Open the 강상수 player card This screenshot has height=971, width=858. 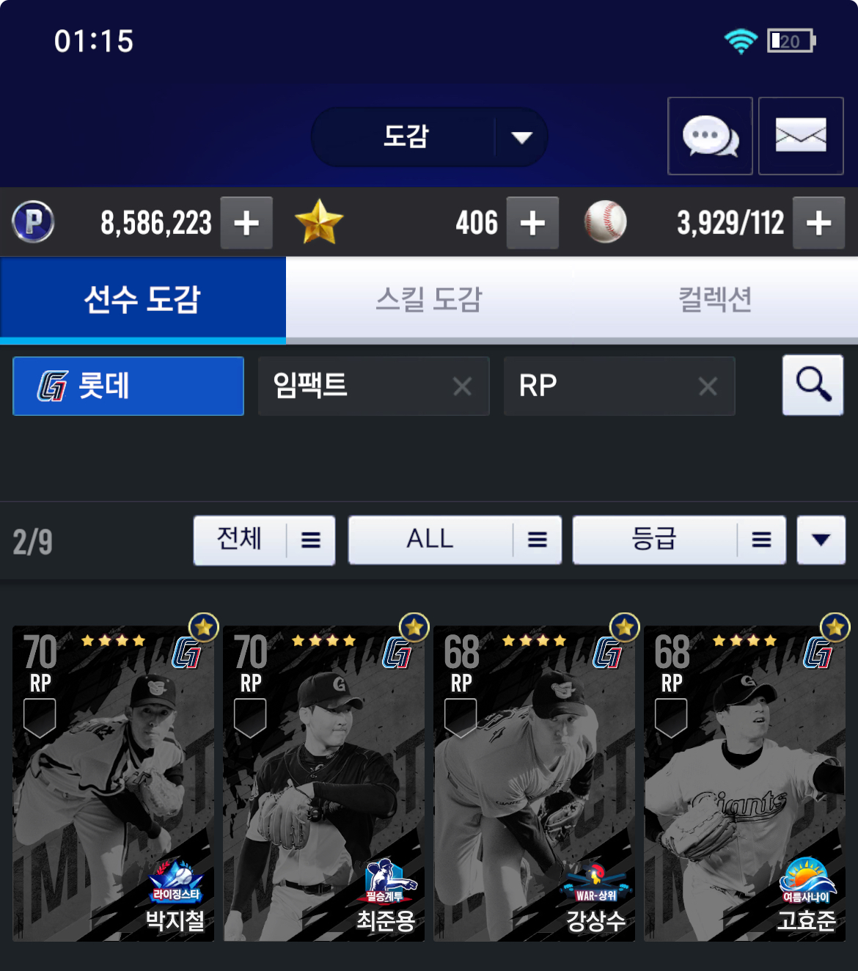tap(535, 783)
